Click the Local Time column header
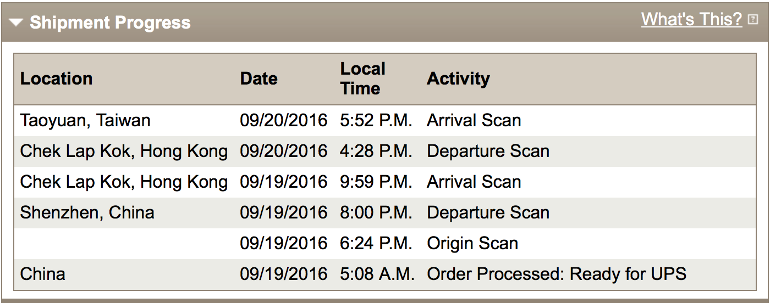Viewport: 770px width, 303px height. pyautogui.click(x=362, y=78)
